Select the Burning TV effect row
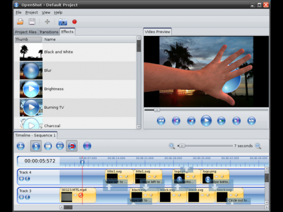This screenshot has height=212, width=283. click(x=75, y=107)
